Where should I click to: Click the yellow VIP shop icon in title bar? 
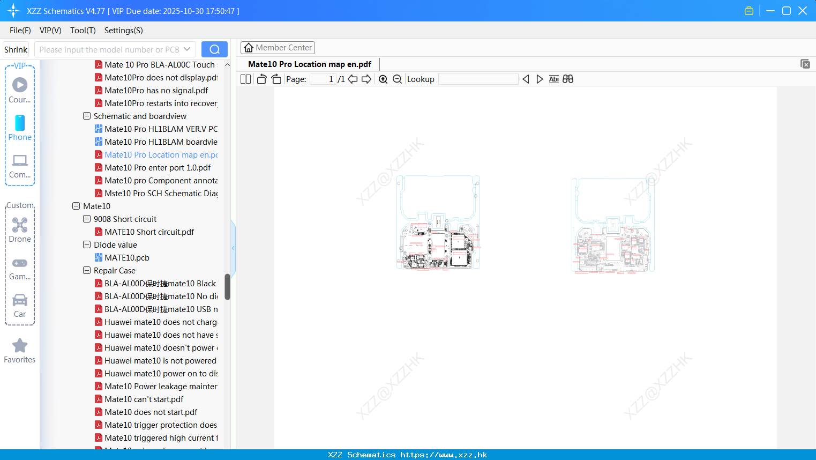tap(749, 11)
